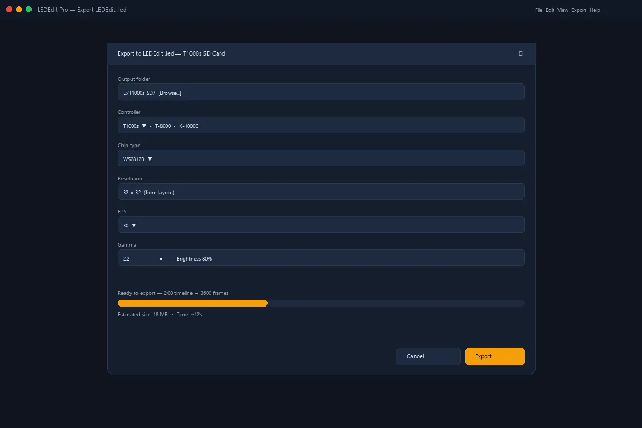Select the K-1000C controller option
This screenshot has width=642, height=428.
[x=189, y=126]
